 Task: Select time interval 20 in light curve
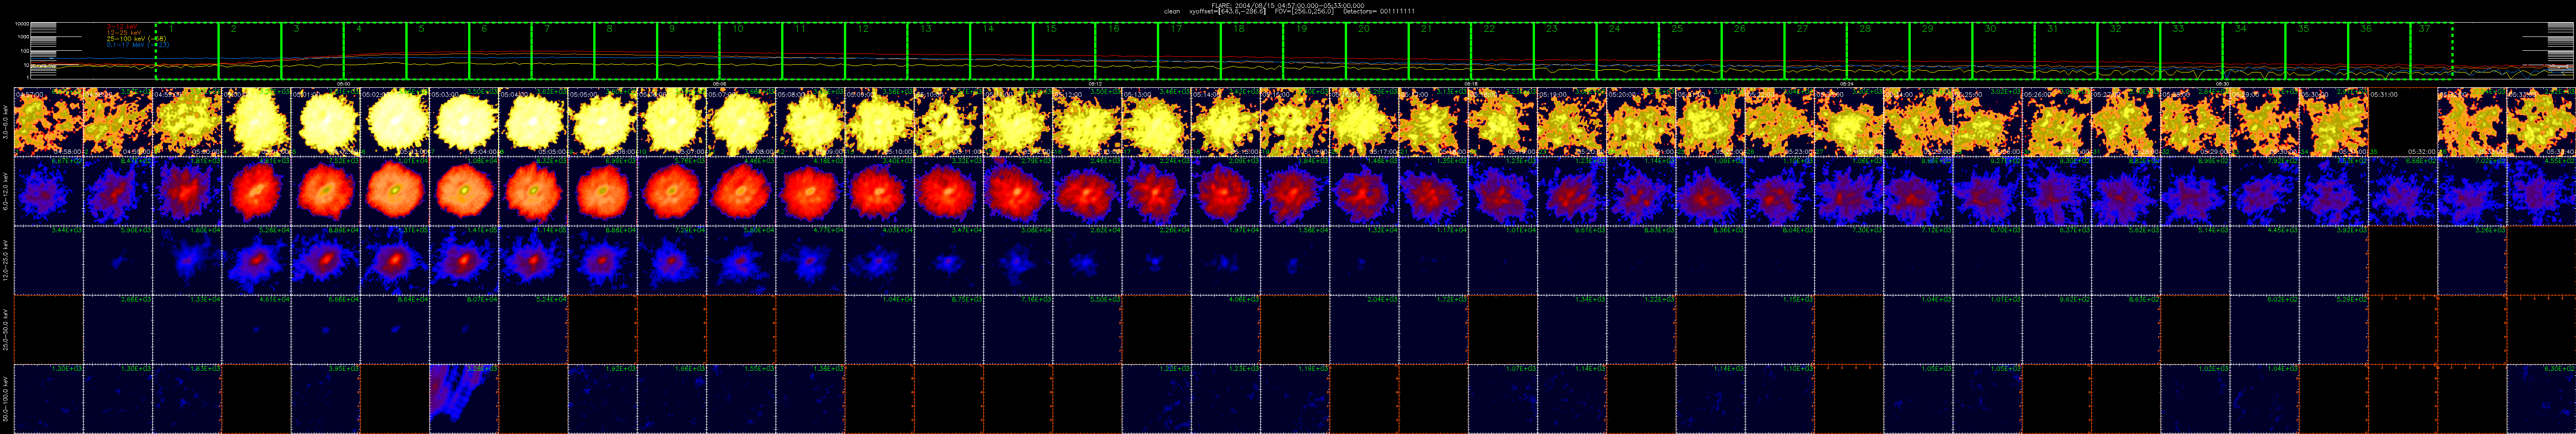click(1377, 51)
